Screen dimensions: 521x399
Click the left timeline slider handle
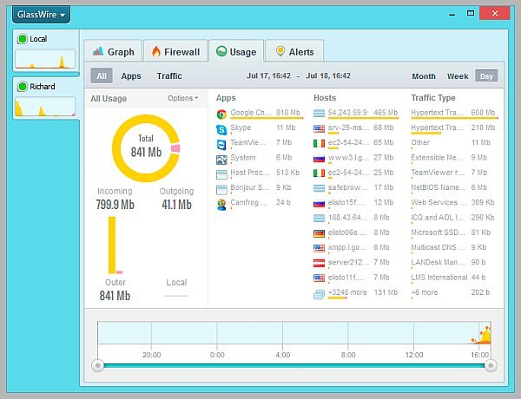click(x=97, y=365)
